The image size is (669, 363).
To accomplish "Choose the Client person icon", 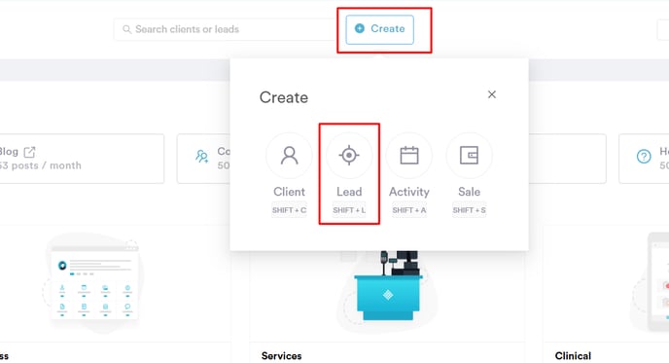I will click(289, 156).
